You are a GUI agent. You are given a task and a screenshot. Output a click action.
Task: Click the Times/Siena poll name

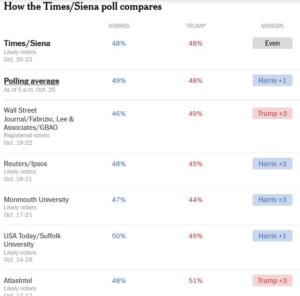pyautogui.click(x=27, y=43)
